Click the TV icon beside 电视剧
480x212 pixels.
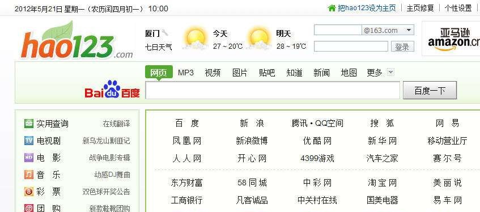point(29,141)
